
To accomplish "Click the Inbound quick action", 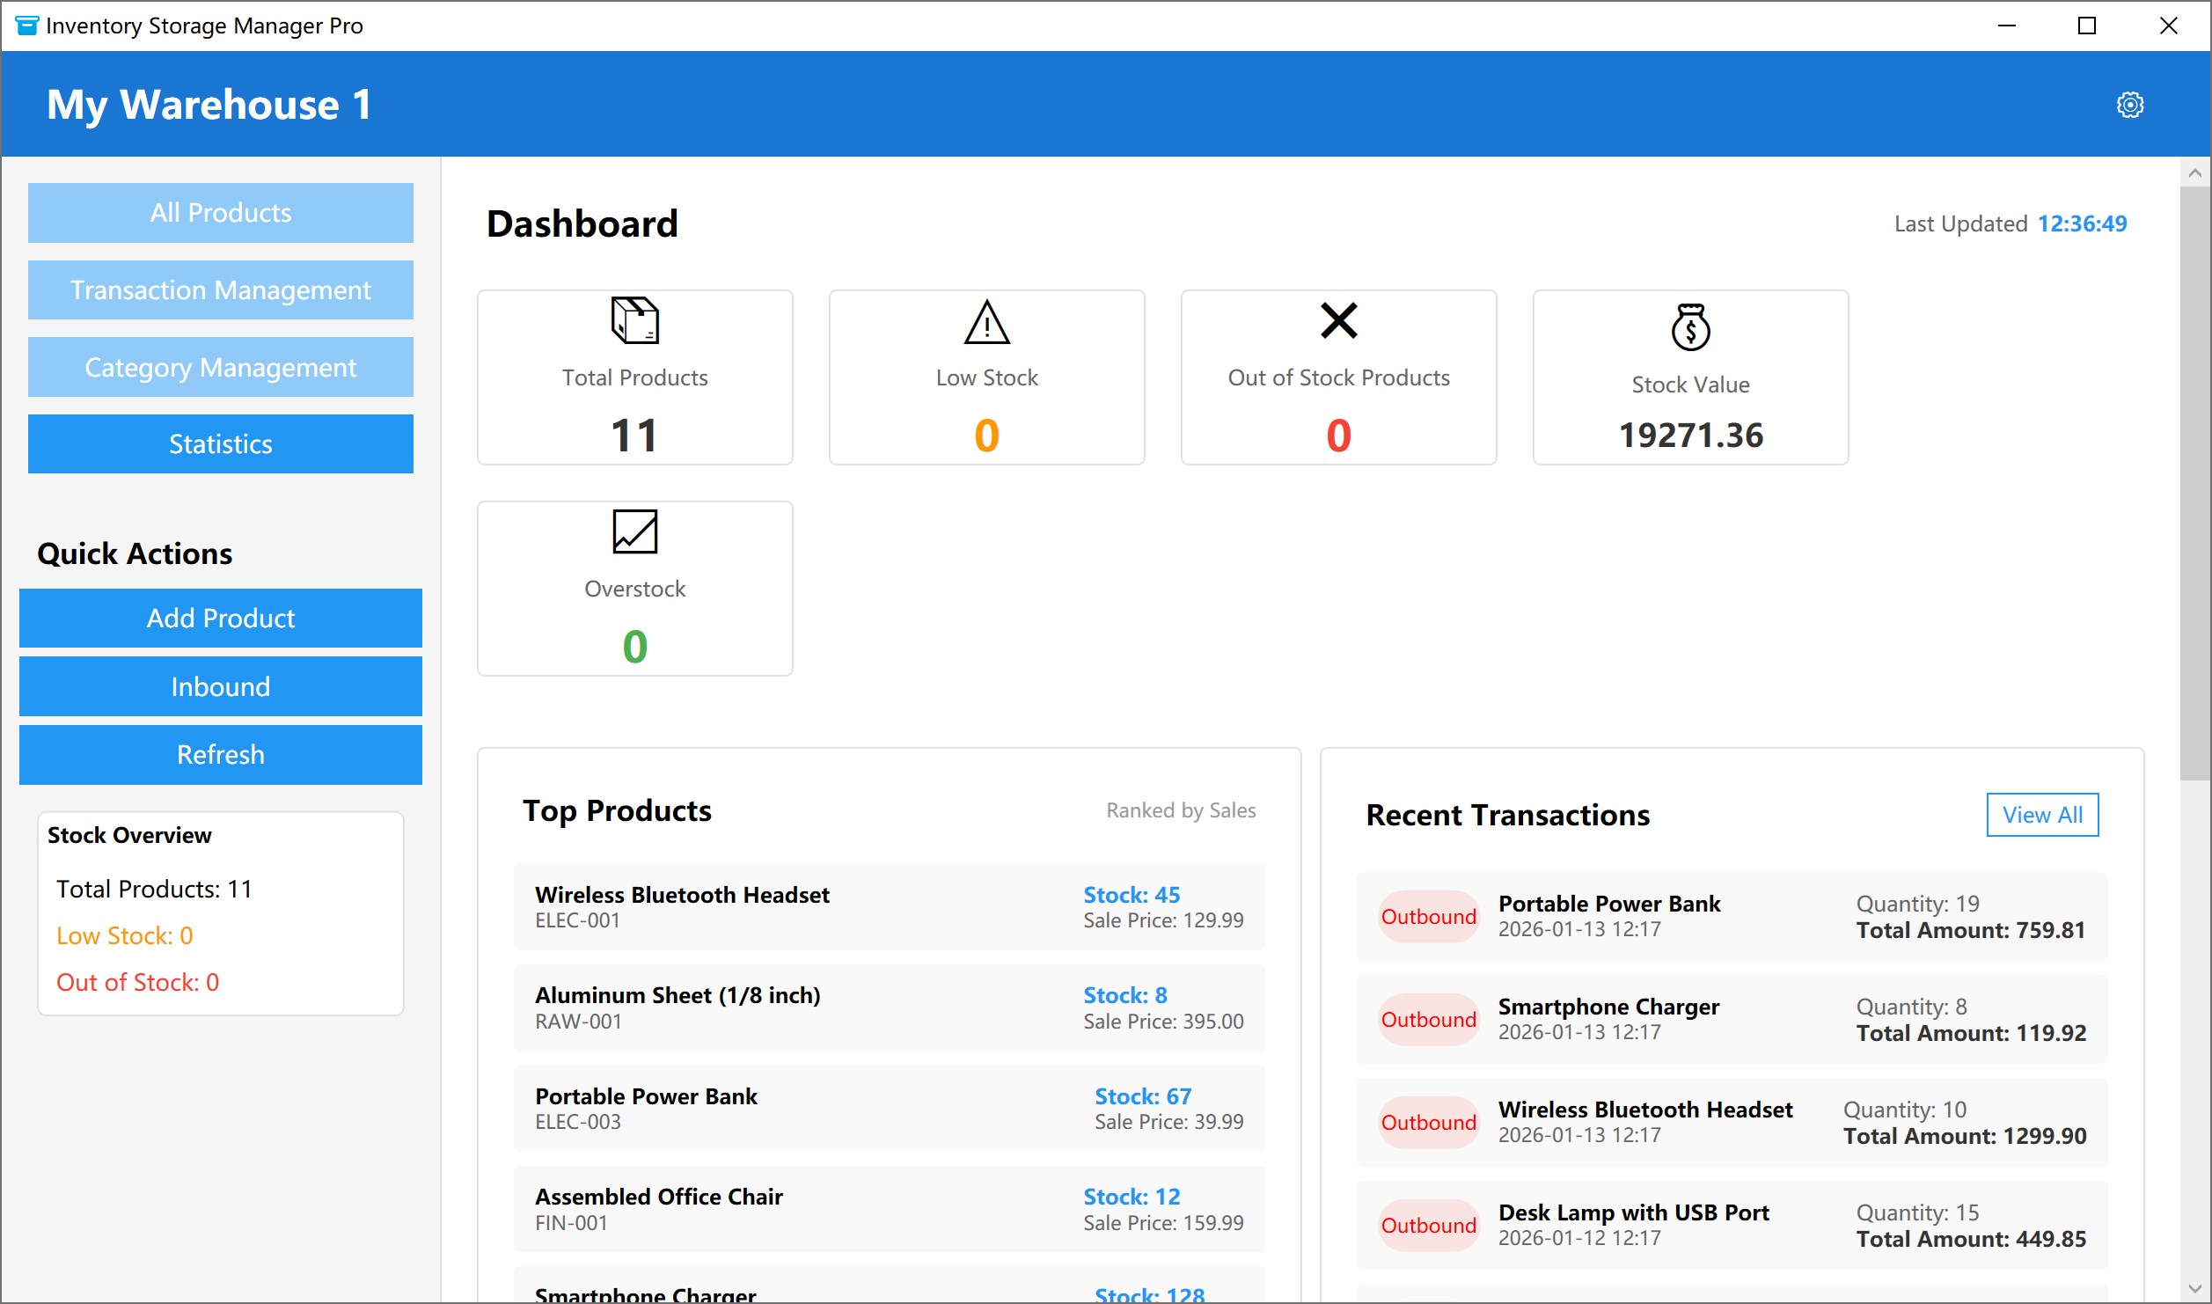I will 220,686.
